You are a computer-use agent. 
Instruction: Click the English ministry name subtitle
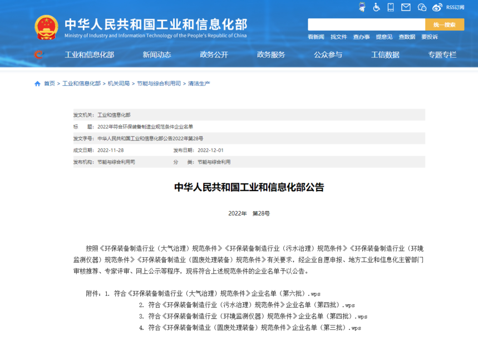155,36
